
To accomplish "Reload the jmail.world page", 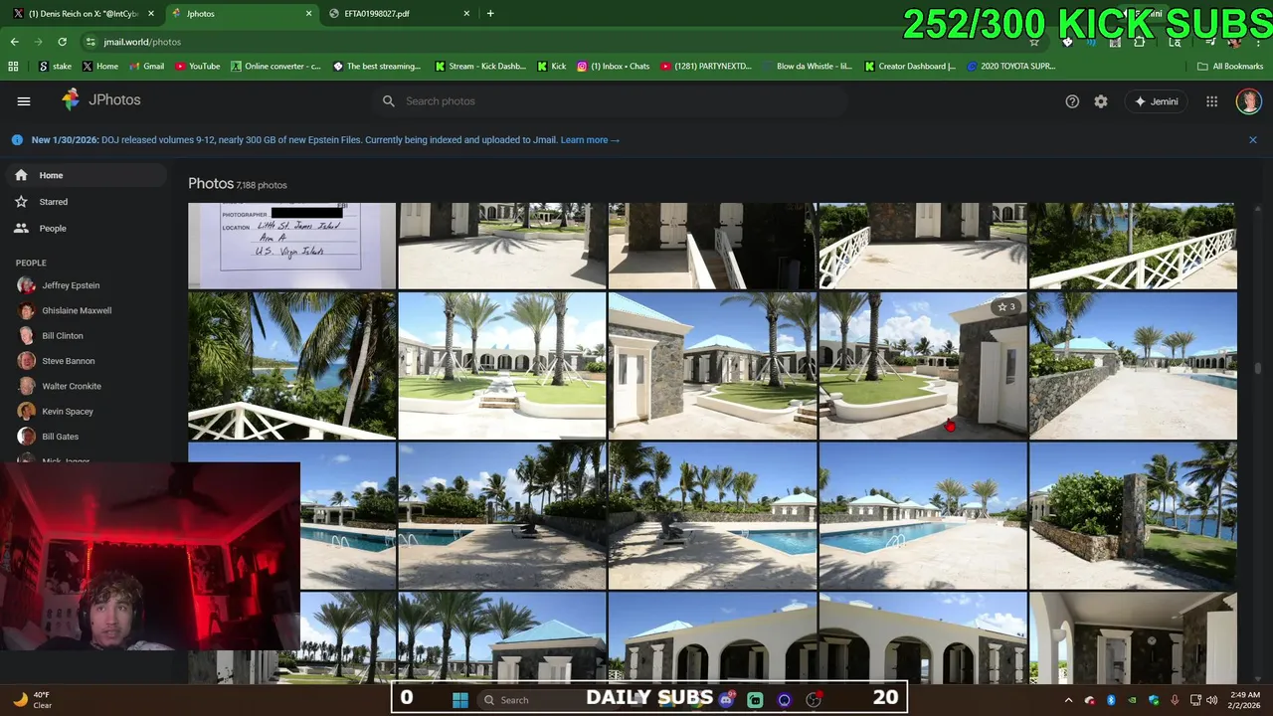I will point(62,42).
